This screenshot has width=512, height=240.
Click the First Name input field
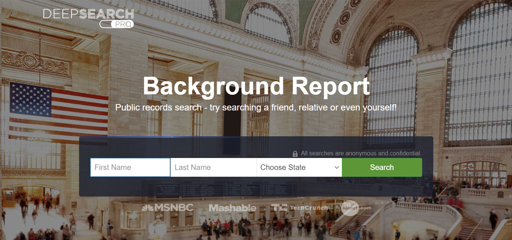click(130, 167)
